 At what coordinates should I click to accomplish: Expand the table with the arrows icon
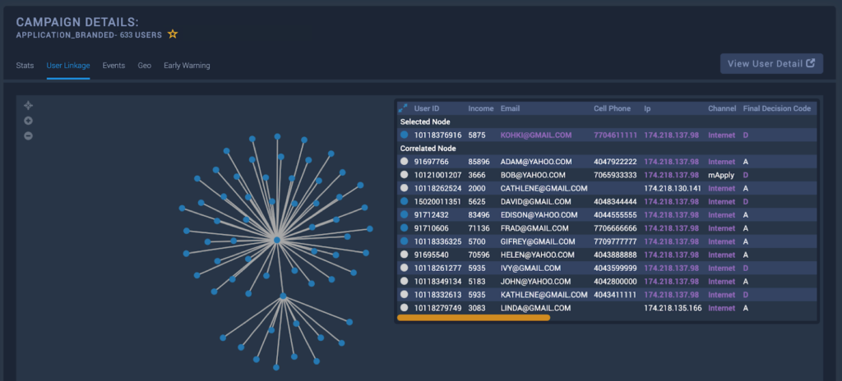pyautogui.click(x=403, y=108)
